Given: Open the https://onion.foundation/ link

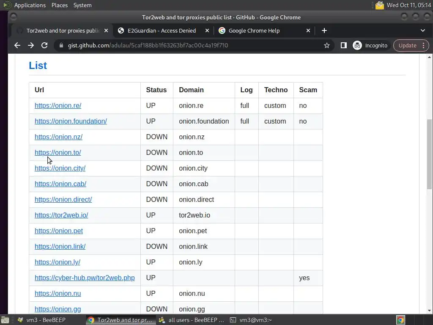Looking at the screenshot, I should click(x=71, y=121).
